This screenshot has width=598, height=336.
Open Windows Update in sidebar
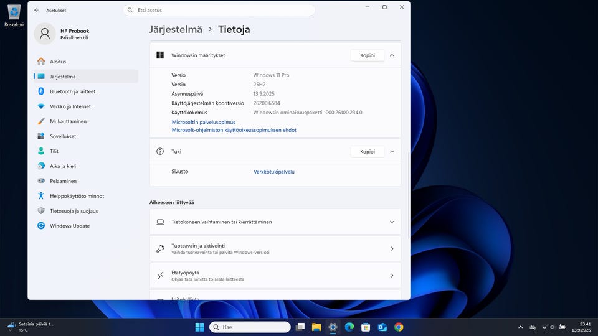click(70, 226)
